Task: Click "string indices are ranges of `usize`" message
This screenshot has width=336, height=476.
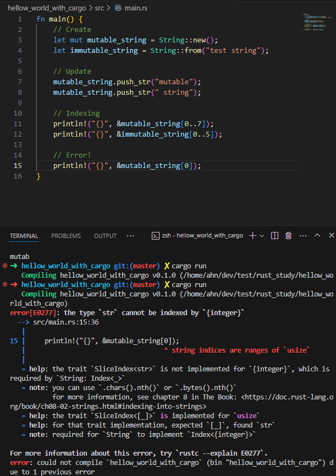Action: click(x=241, y=350)
